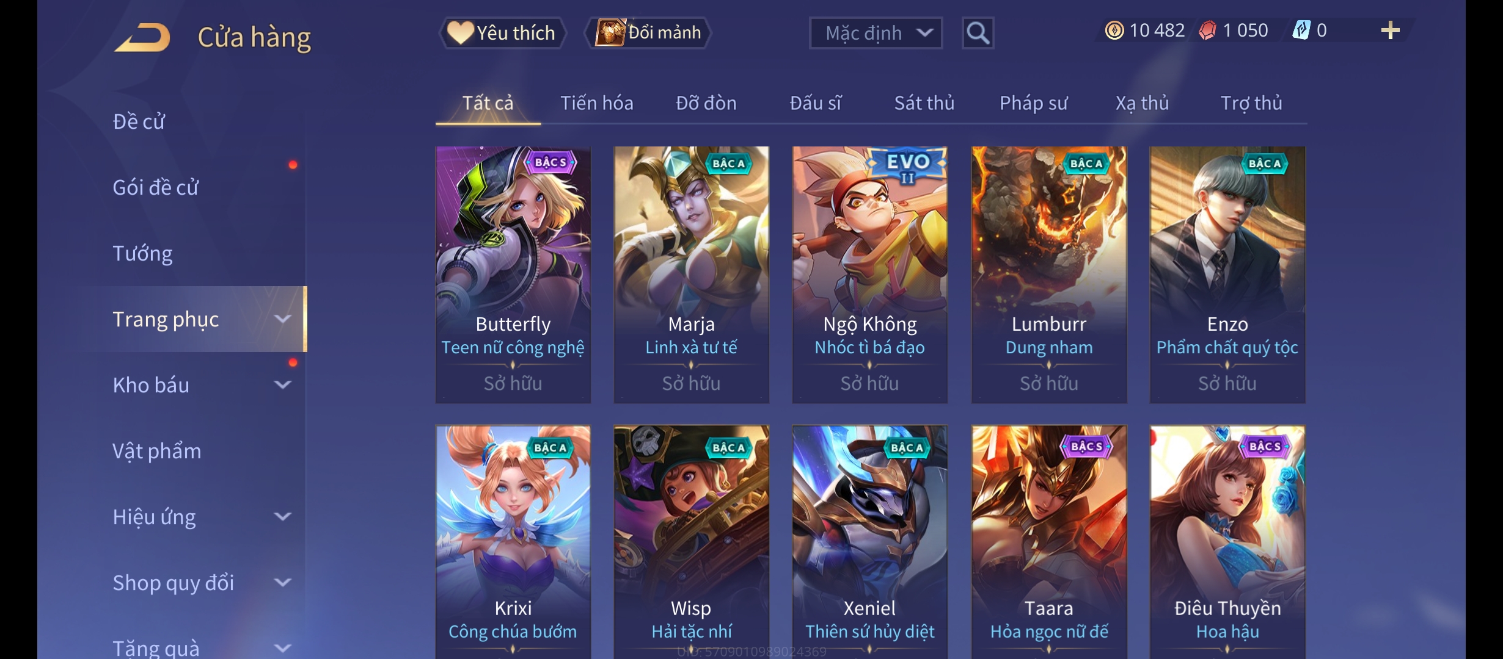
Task: Open Yêu thích heart favorites
Action: tap(502, 33)
